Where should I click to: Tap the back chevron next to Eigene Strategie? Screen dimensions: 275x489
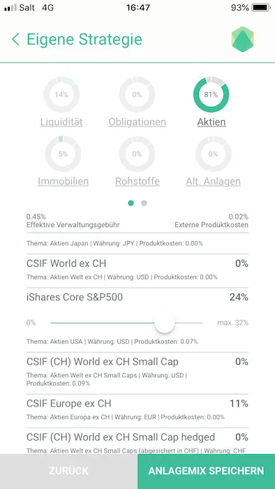pyautogui.click(x=15, y=40)
